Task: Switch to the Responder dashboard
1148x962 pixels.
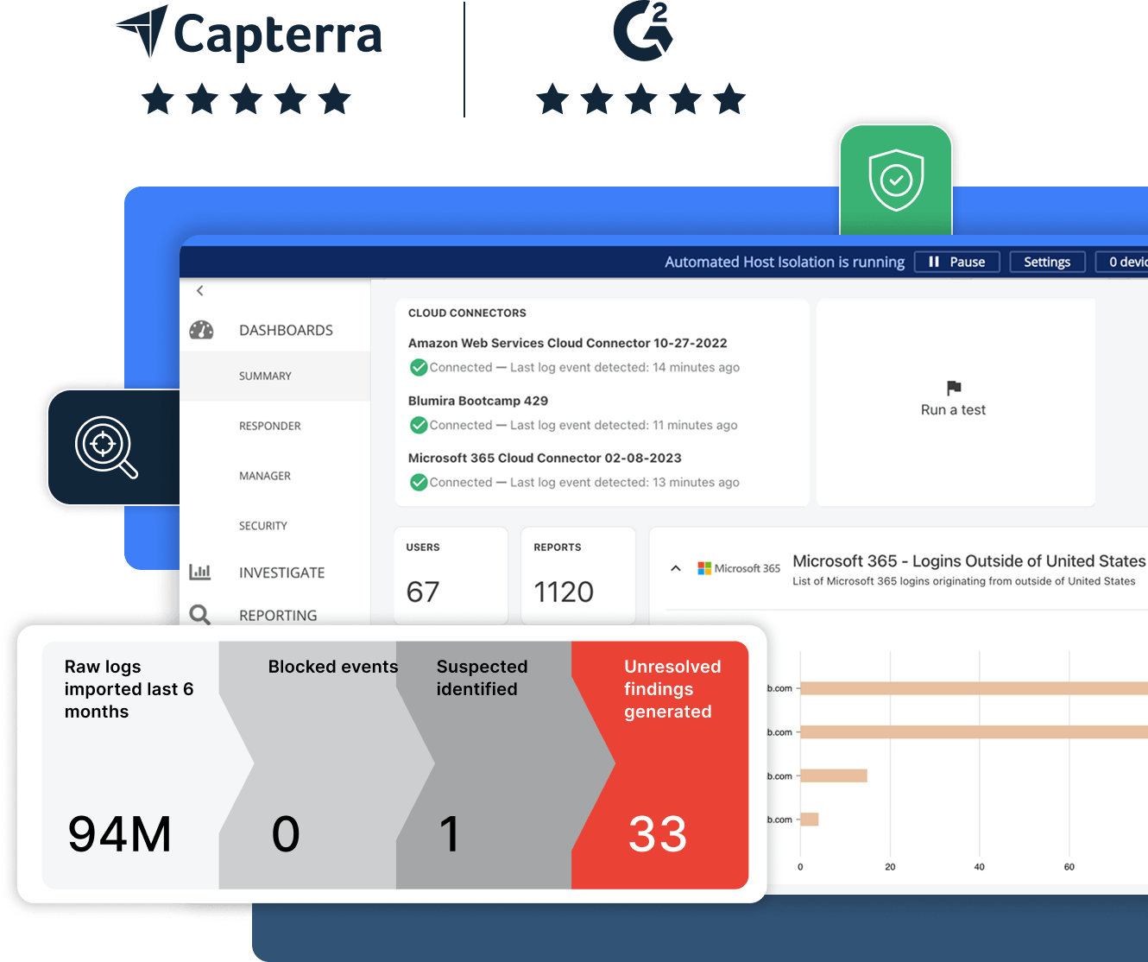Action: pos(269,426)
